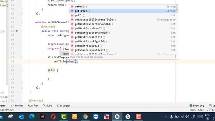
Task: Choose getNextFocusRightId() suggestion
Action: tap(123, 41)
